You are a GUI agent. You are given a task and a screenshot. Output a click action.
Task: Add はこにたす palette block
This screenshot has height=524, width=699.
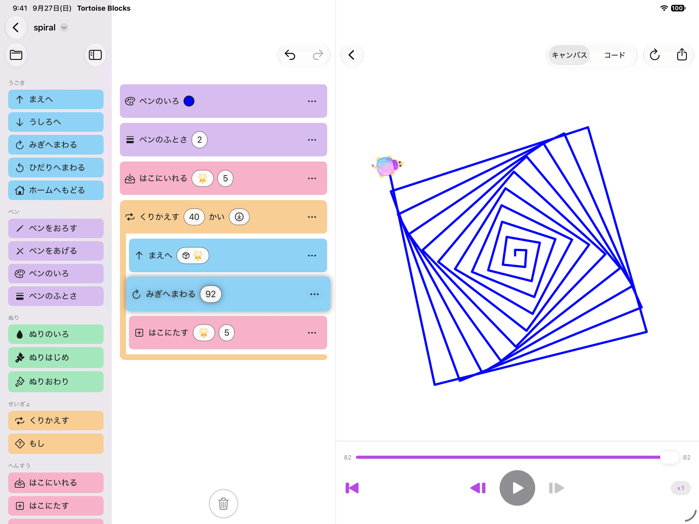[x=56, y=506]
